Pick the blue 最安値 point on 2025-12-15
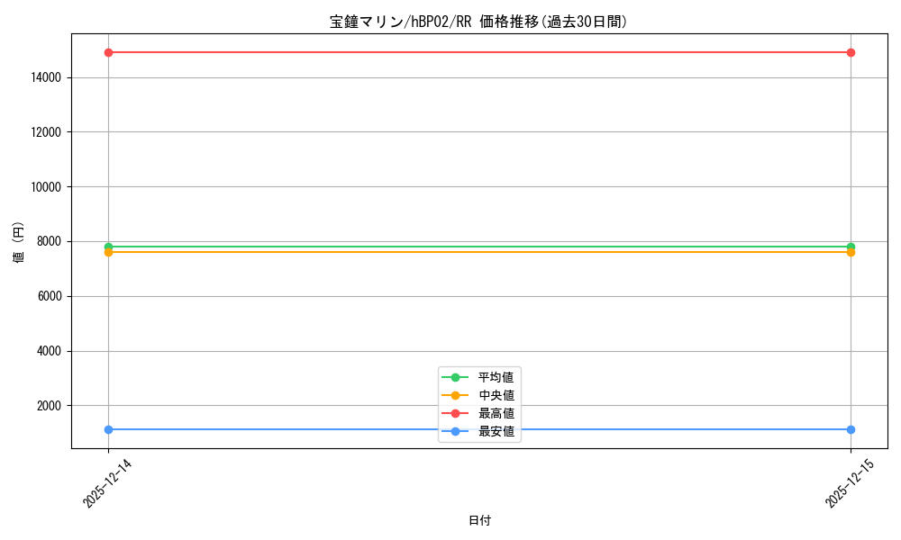This screenshot has width=901, height=540. pos(851,429)
